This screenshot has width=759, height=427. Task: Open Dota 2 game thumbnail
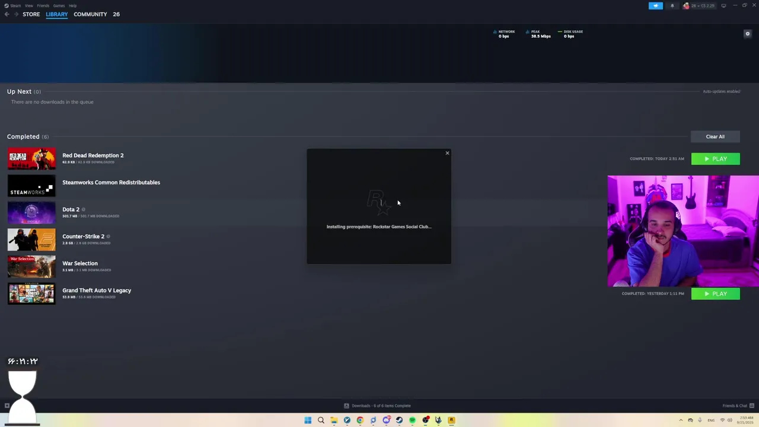(31, 212)
